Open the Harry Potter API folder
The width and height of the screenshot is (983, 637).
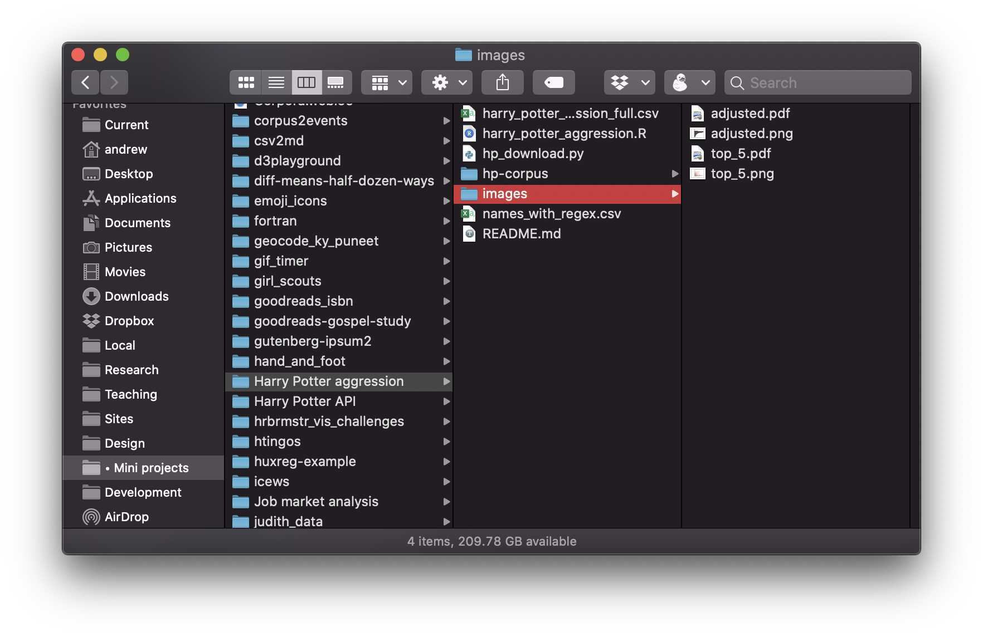[x=304, y=401]
